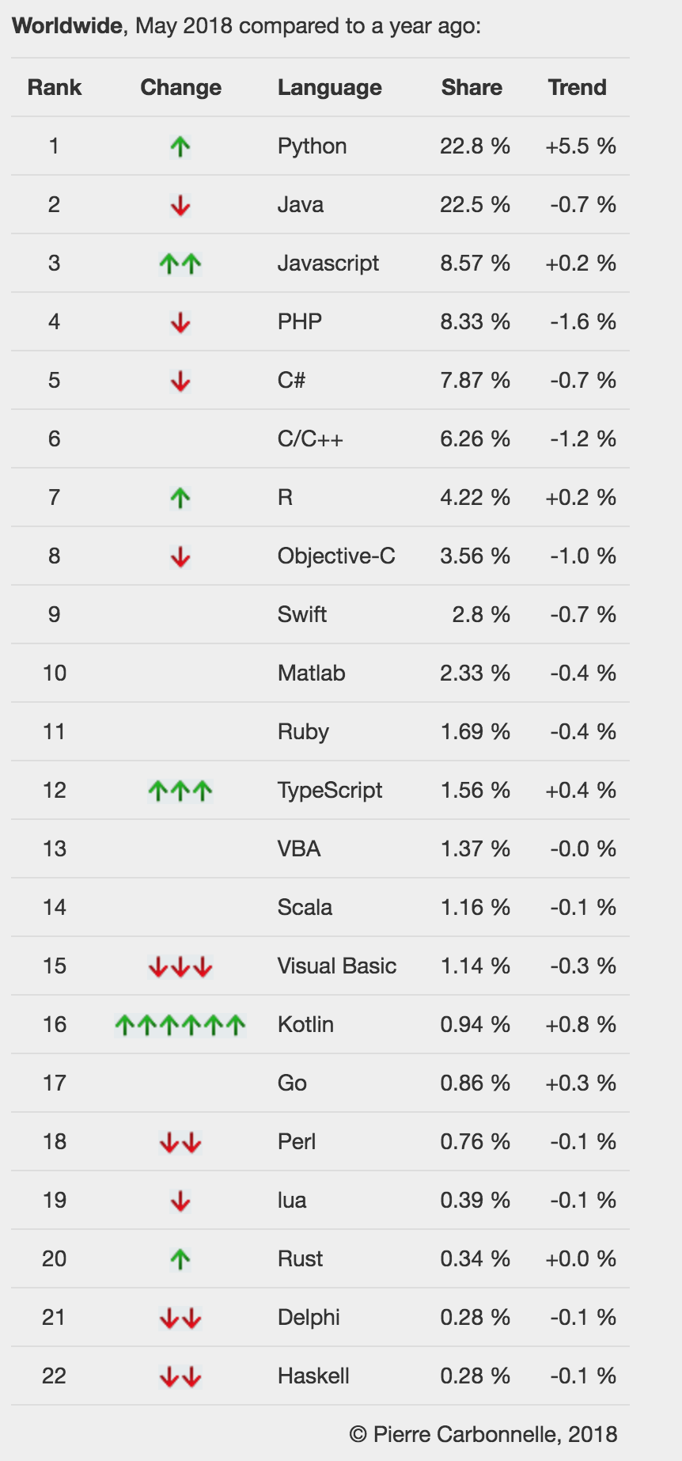Click the red down arrow beside Objective-C

[x=180, y=557]
